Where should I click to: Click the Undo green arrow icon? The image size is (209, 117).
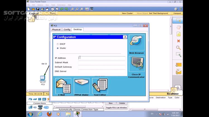pyautogui.click(x=62, y=9)
